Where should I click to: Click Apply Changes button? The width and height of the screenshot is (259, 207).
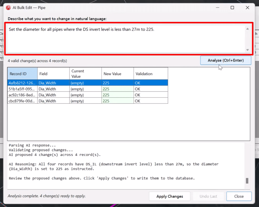click(170, 196)
